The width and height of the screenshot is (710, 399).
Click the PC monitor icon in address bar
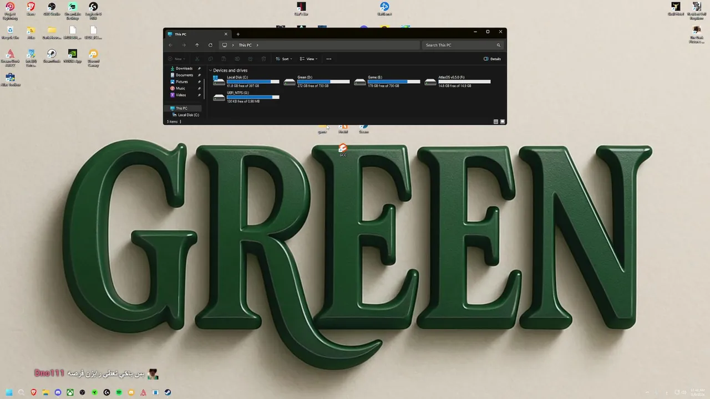(224, 45)
